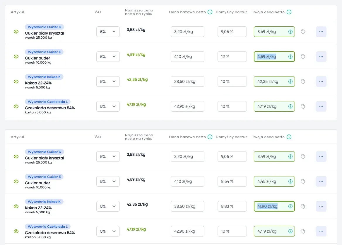Click price tag icon in the 12 % markup Cukier puder row
The width and height of the screenshot is (342, 245).
(x=303, y=57)
